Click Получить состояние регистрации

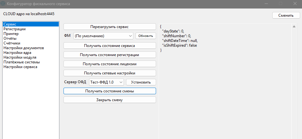pyautogui.click(x=110, y=55)
